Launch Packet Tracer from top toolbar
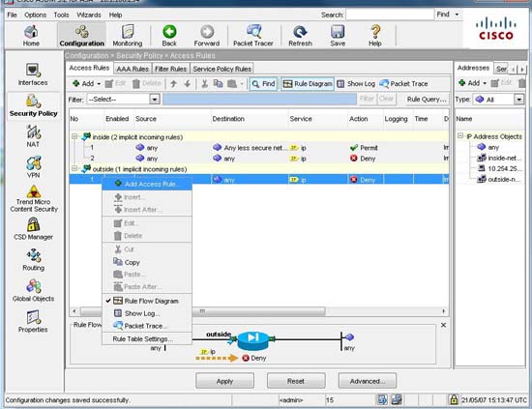Screen dimensions: 532x409 click(x=253, y=36)
